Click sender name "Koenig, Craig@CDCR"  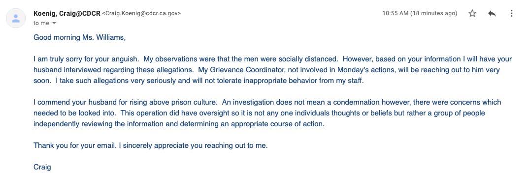coord(66,13)
